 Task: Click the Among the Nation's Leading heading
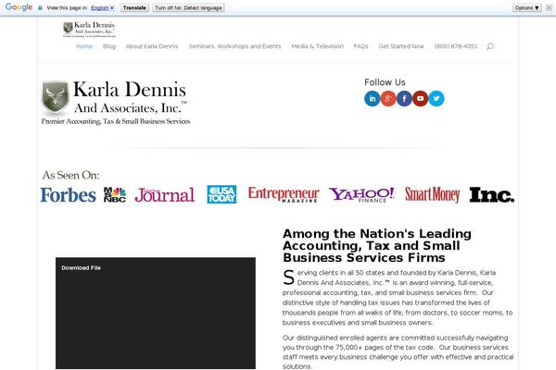coord(377,245)
